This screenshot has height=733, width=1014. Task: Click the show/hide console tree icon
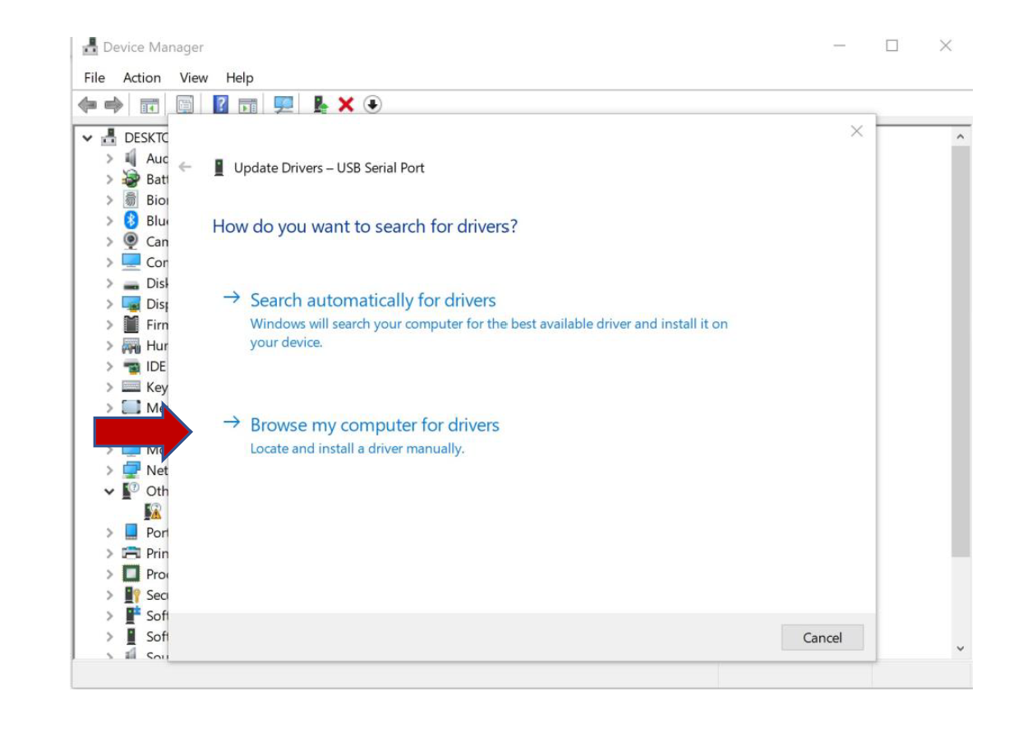pyautogui.click(x=149, y=105)
